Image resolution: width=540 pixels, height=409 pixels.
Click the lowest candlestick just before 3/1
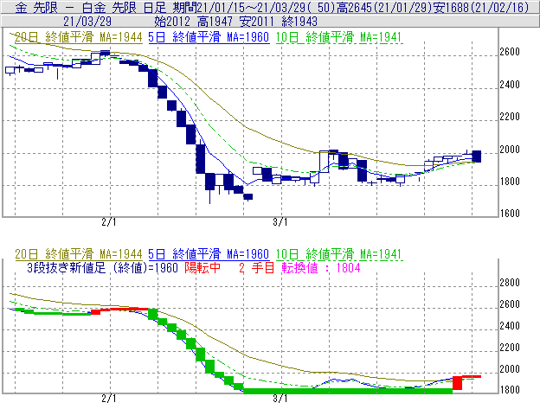pos(248,197)
